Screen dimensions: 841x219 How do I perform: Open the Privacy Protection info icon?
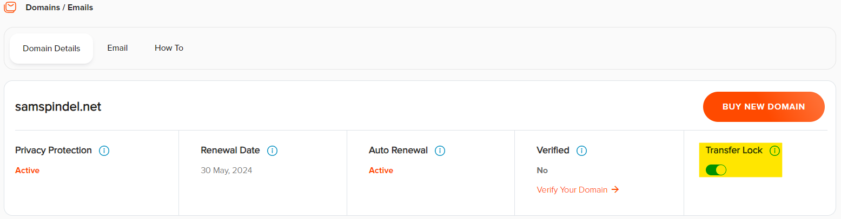(x=104, y=150)
